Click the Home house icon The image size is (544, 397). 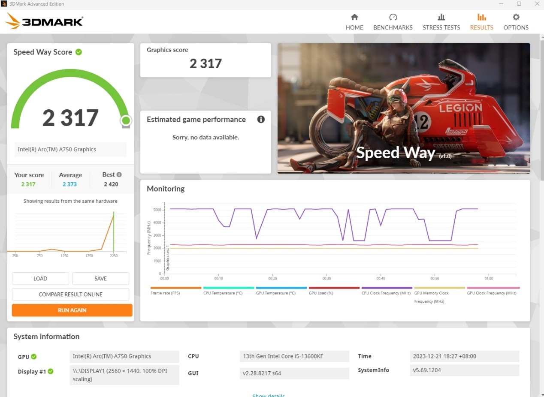pyautogui.click(x=354, y=17)
